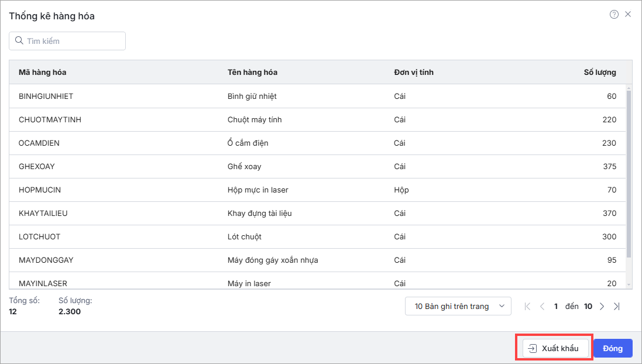The width and height of the screenshot is (642, 364).
Task: Select the Hộp mực in laser row
Action: tap(258, 190)
